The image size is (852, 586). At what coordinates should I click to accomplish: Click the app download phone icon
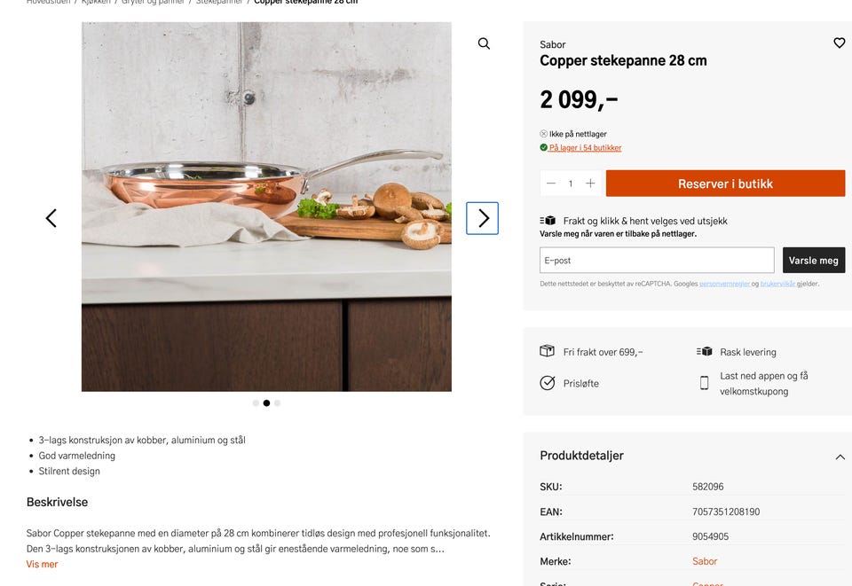point(704,381)
